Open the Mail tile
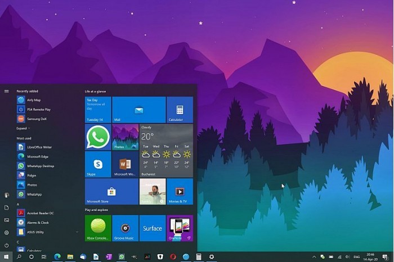 138,110
